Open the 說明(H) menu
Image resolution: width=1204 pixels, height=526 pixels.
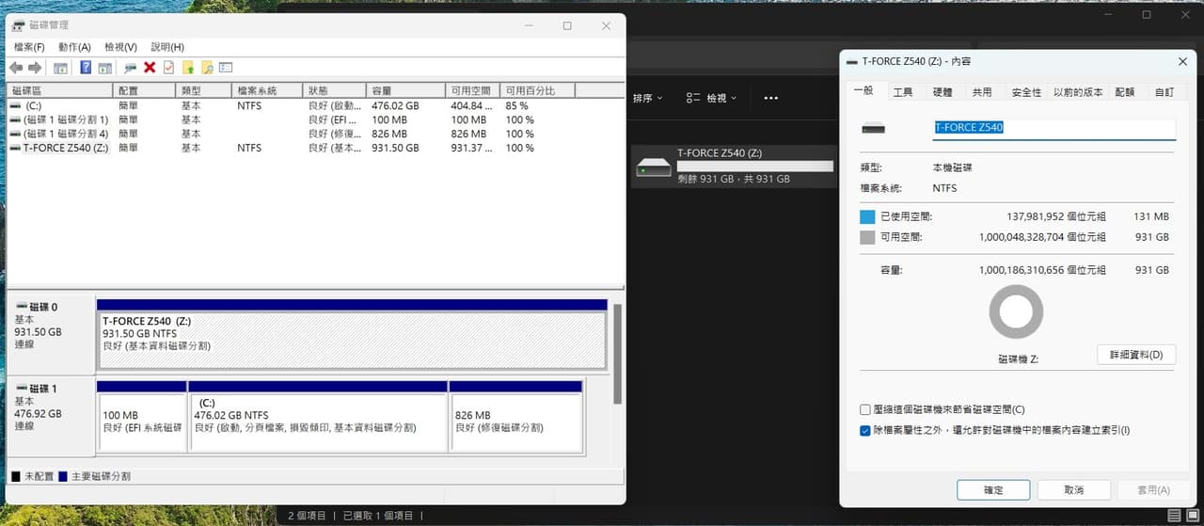pos(167,47)
